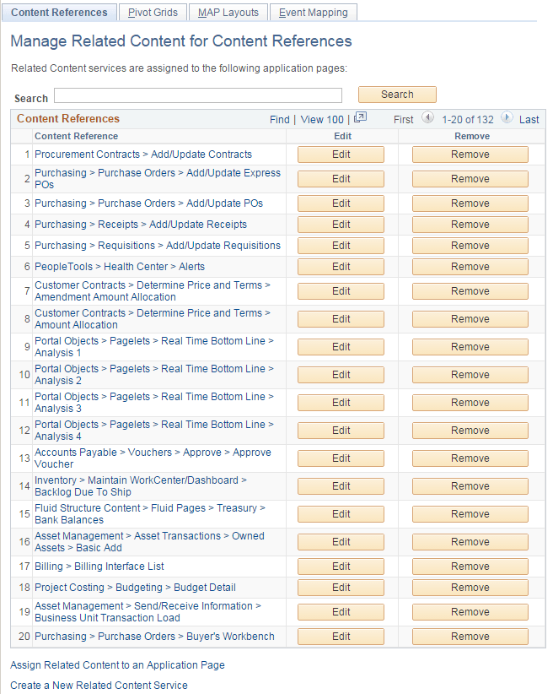The height and width of the screenshot is (694, 553).
Task: Open Buyer's Workbench content reference
Action: [x=154, y=637]
